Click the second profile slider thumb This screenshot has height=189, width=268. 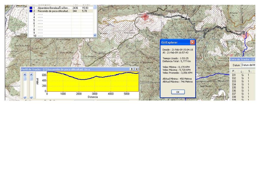tap(31, 78)
